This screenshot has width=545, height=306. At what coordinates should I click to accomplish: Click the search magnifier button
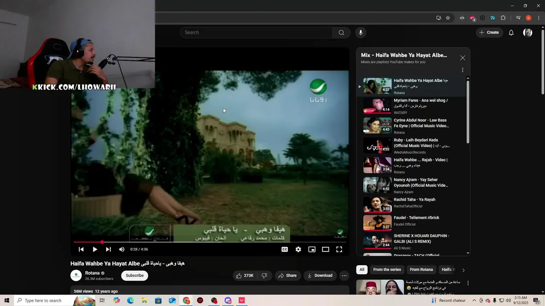pyautogui.click(x=341, y=32)
